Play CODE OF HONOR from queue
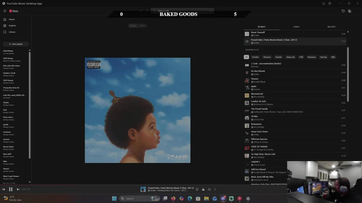 [295, 148]
